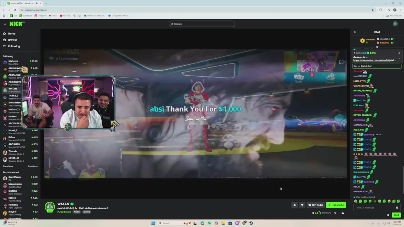Collapse the chat panel icon
The image size is (404, 227).
(x=355, y=32)
